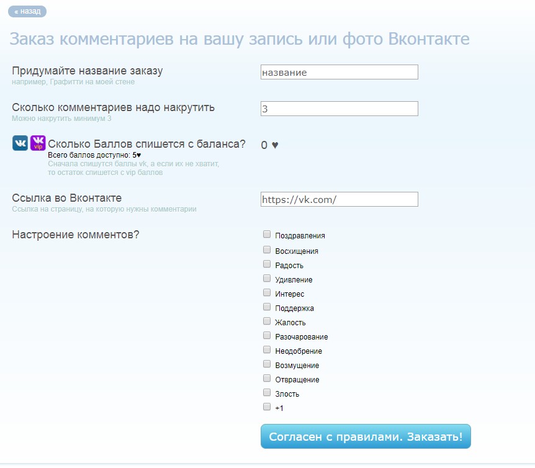Tick the Разочарование checkbox
Image resolution: width=535 pixels, height=468 pixels.
coord(267,336)
